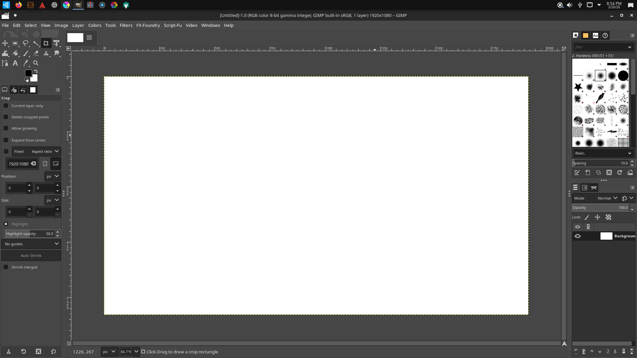
Task: Select the Paintbrush tool
Action: [x=26, y=53]
